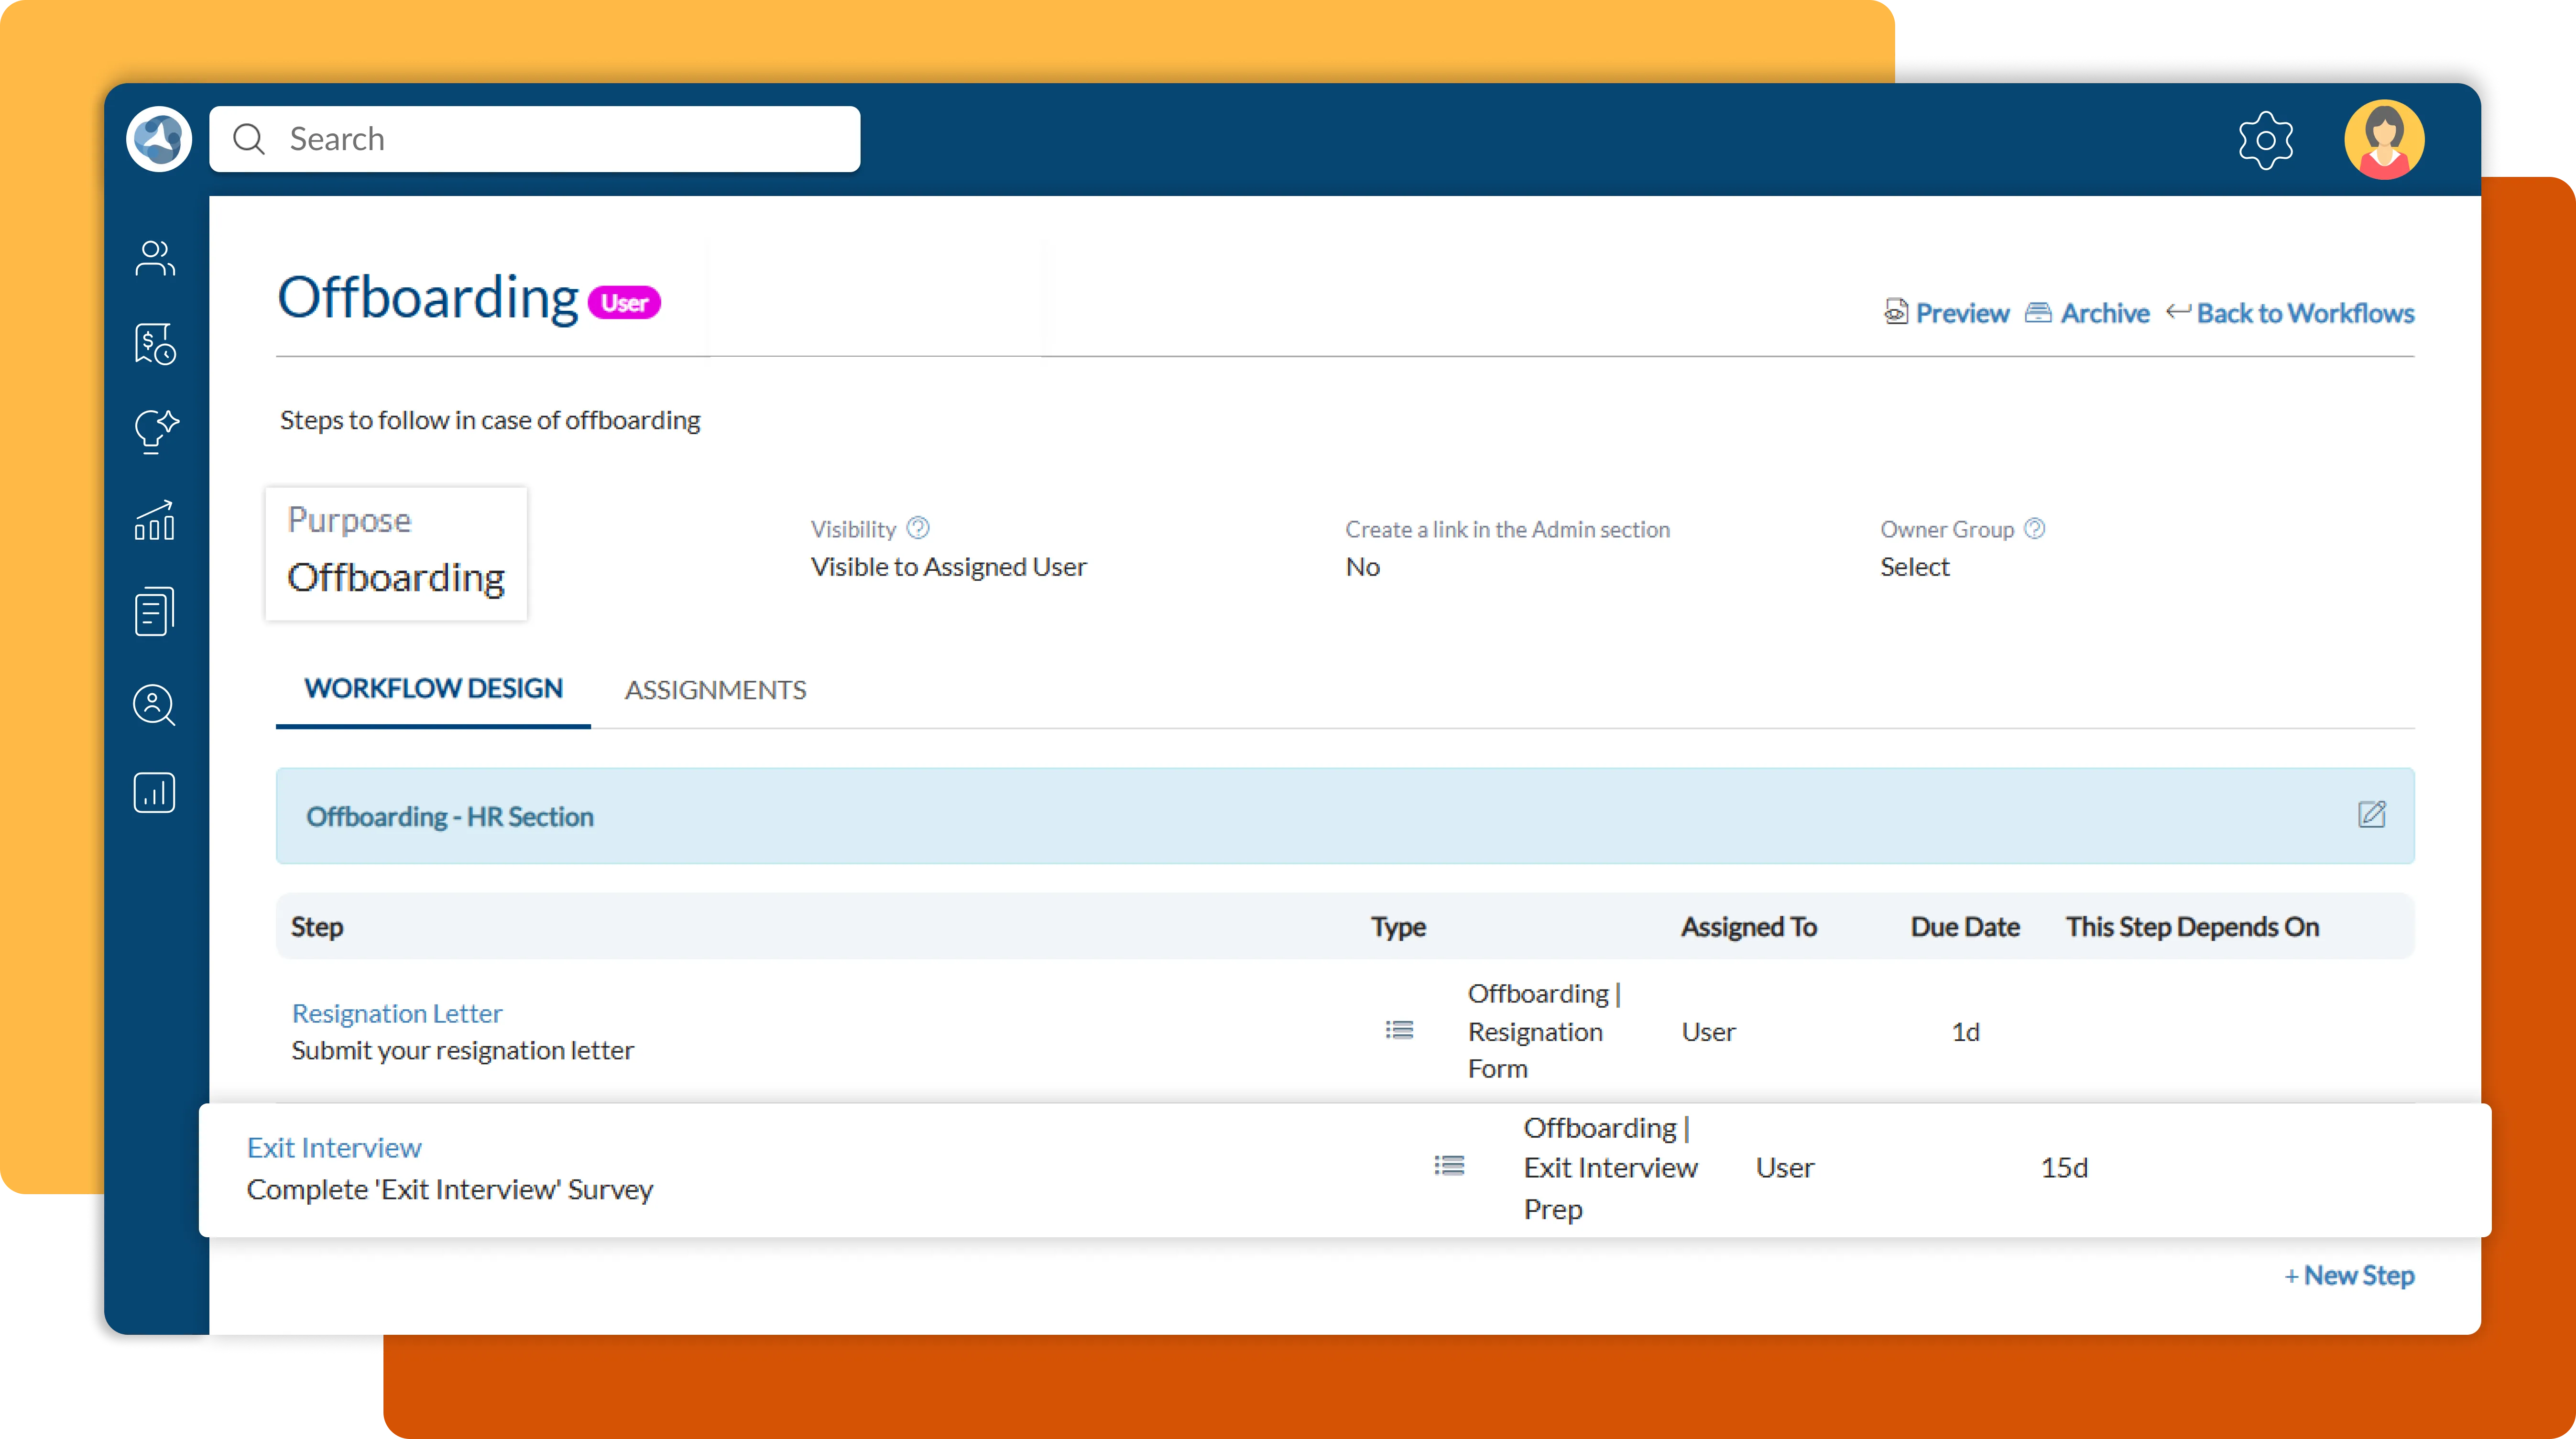This screenshot has height=1439, width=2576.
Task: Click the person search sidebar icon
Action: coord(155,705)
